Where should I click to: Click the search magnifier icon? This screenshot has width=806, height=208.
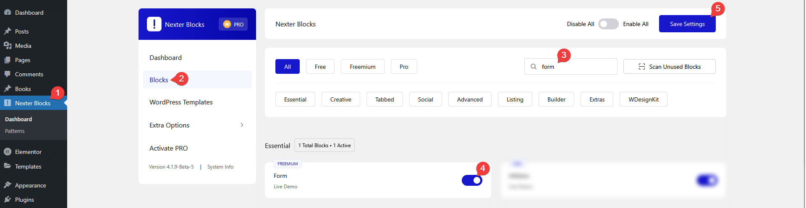point(534,67)
